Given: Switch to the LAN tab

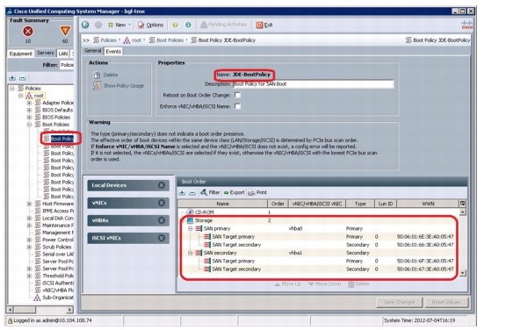Looking at the screenshot, I should [63, 54].
